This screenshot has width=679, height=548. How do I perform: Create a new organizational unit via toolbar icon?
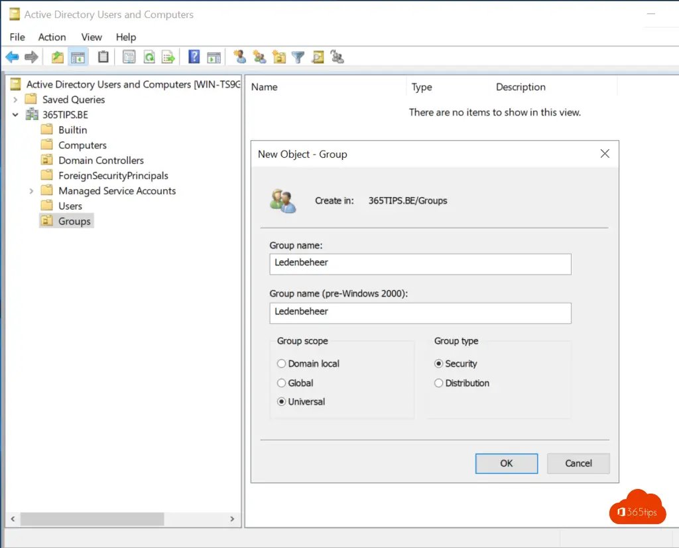click(279, 57)
